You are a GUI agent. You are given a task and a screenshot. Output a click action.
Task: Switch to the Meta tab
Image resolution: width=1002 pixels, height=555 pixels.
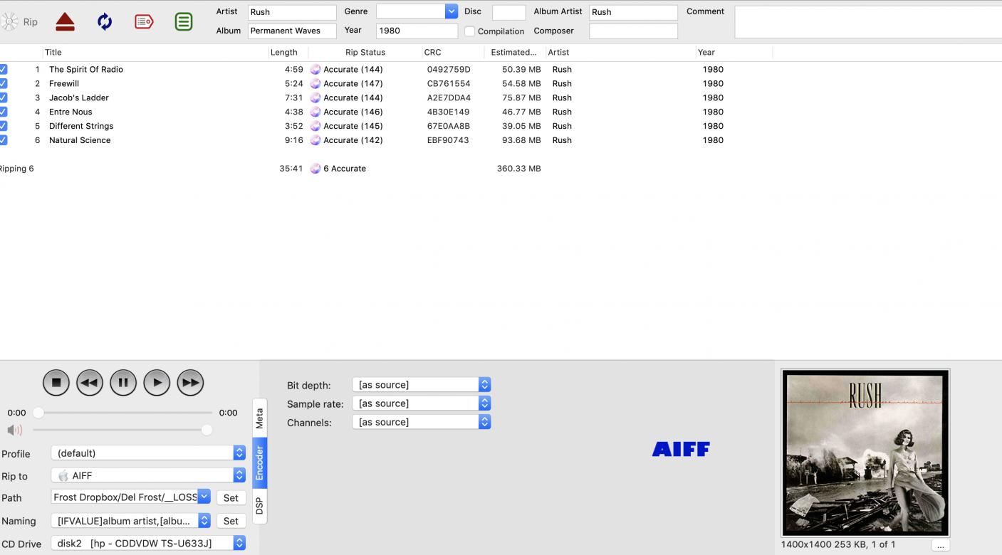coord(259,418)
